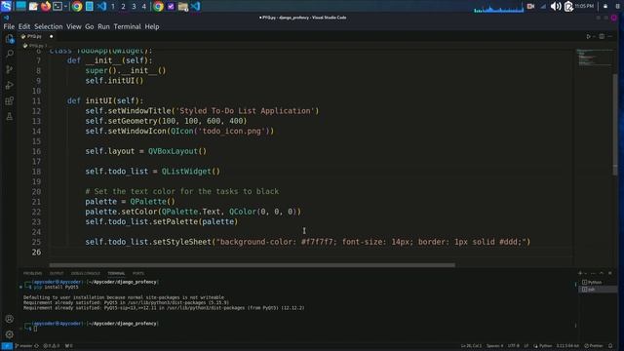Open the run button dropdown arrow
This screenshot has width=624, height=351.
tap(594, 36)
